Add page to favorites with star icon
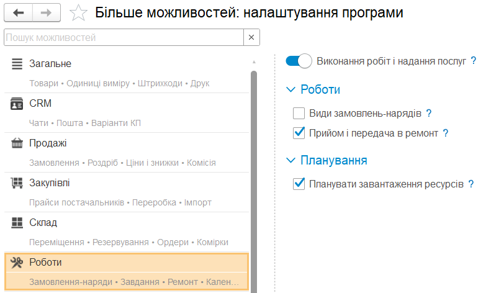Screen dimensions: 491x293 pos(78,13)
